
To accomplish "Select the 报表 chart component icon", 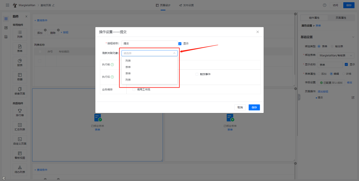I will point(20,61).
